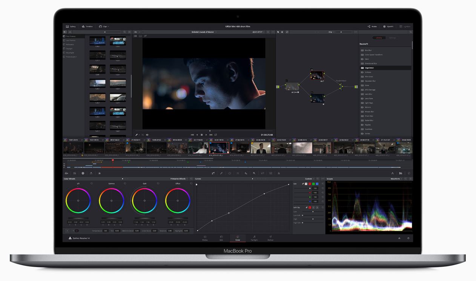
Task: Select the Qualifier eyedropper palette icon
Action: [x=221, y=173]
